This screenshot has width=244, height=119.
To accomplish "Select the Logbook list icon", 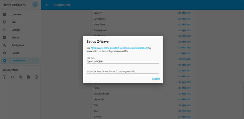I will click(5, 30).
